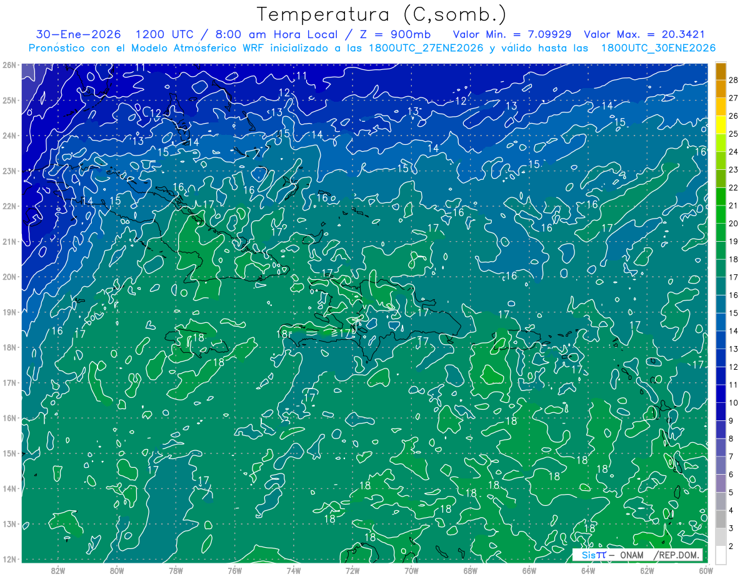The image size is (750, 579).
Task: Pick the purple colorbar segment between 5 and 6
Action: pos(721,483)
